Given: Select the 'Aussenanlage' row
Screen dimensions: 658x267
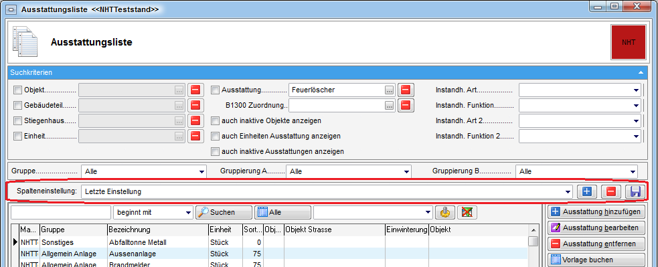Looking at the screenshot, I should (x=273, y=254).
